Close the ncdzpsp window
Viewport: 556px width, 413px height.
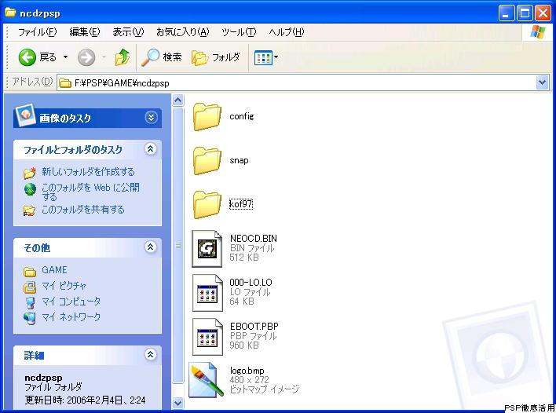[543, 13]
